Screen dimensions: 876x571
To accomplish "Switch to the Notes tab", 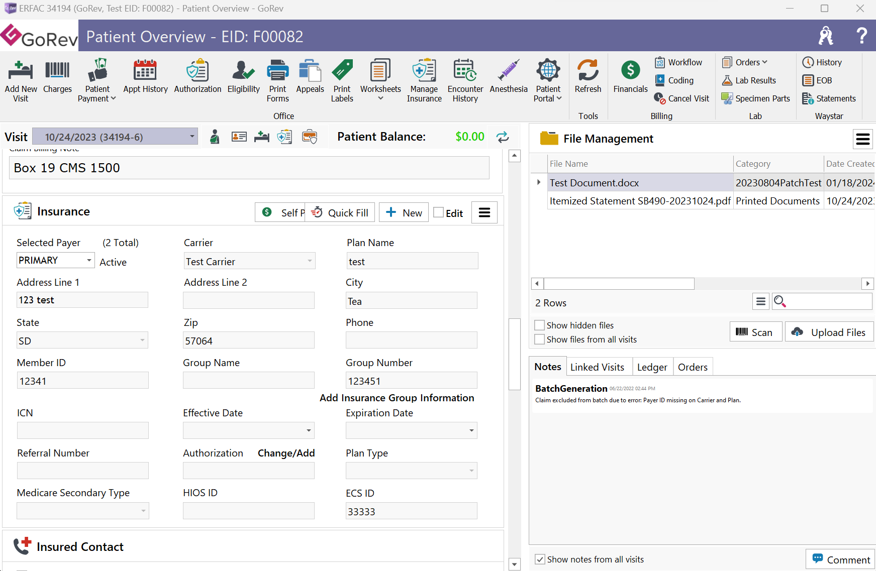I will pos(548,367).
